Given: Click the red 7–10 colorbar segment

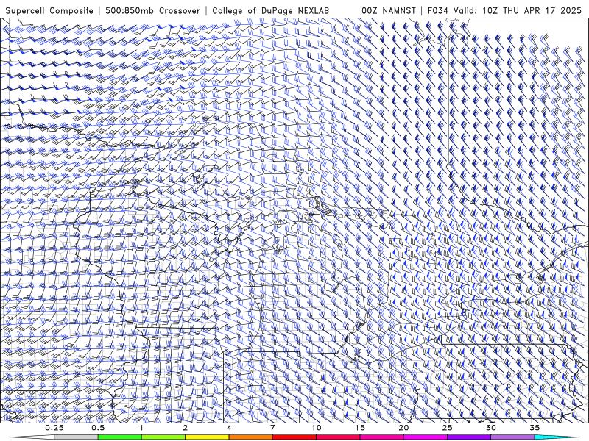Looking at the screenshot, I should tap(294, 437).
